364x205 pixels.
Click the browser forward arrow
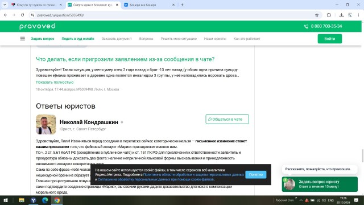(14, 15)
